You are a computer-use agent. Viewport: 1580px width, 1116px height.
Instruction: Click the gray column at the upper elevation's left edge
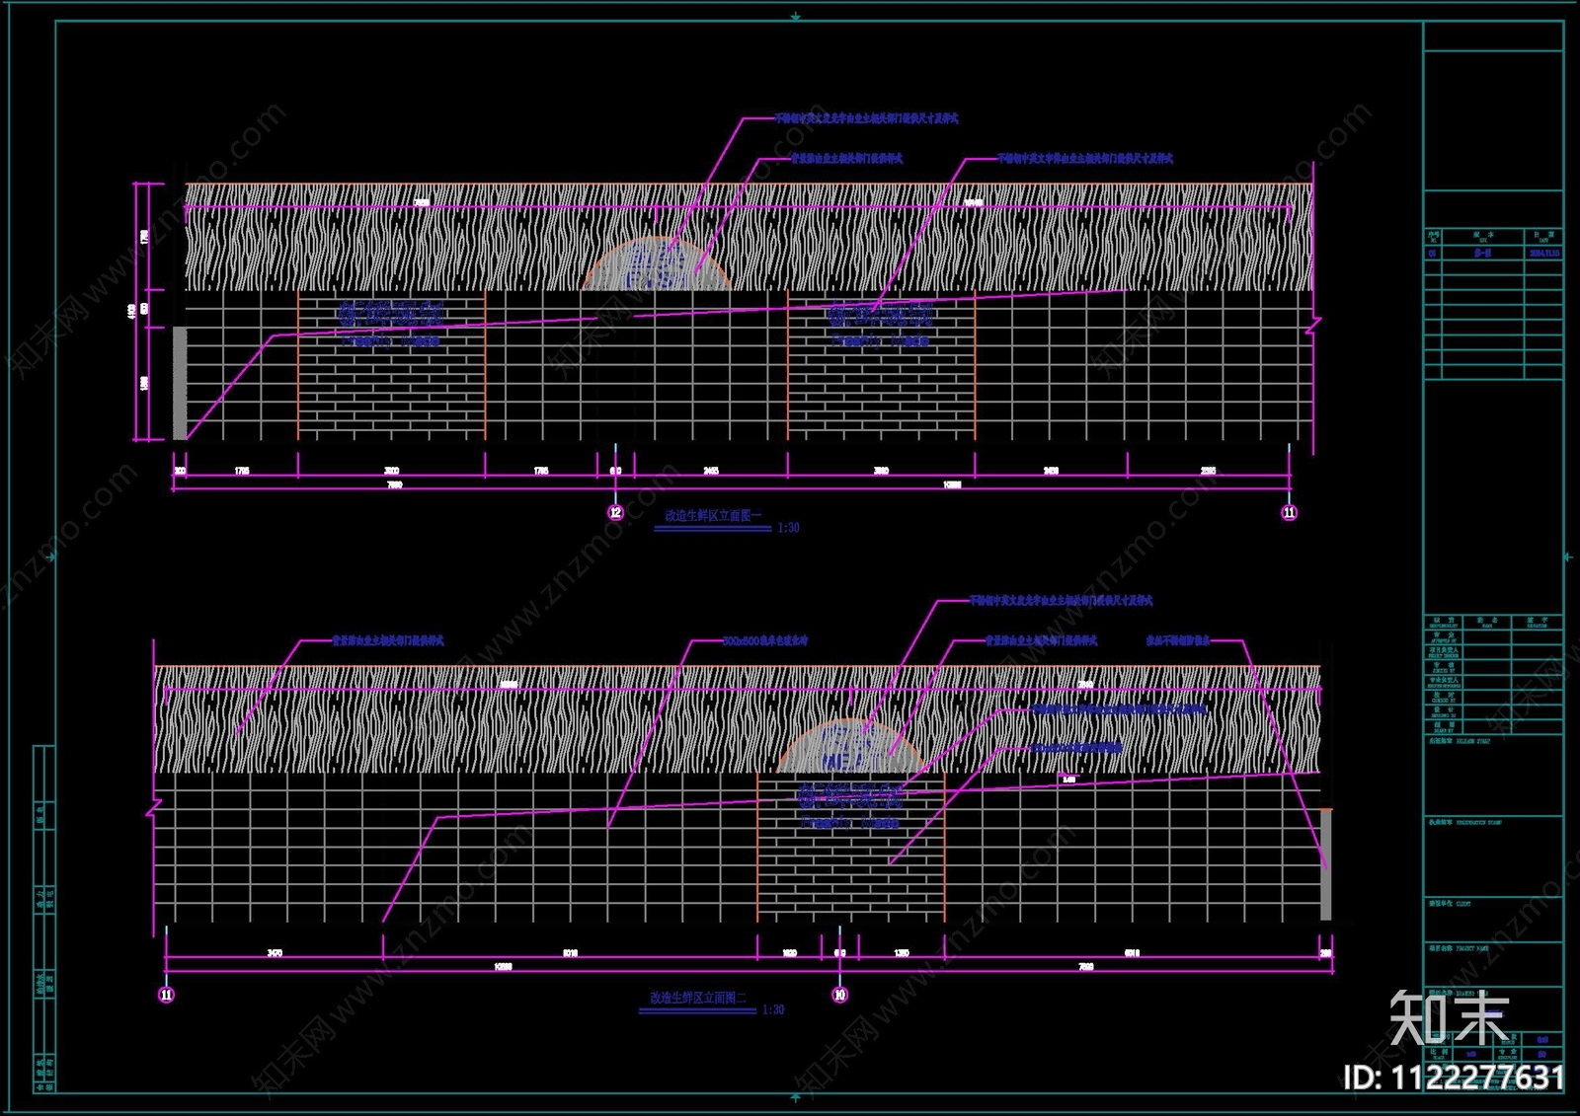point(180,383)
